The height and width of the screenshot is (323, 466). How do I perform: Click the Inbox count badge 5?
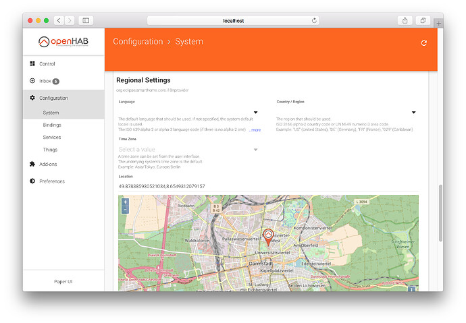pos(56,82)
